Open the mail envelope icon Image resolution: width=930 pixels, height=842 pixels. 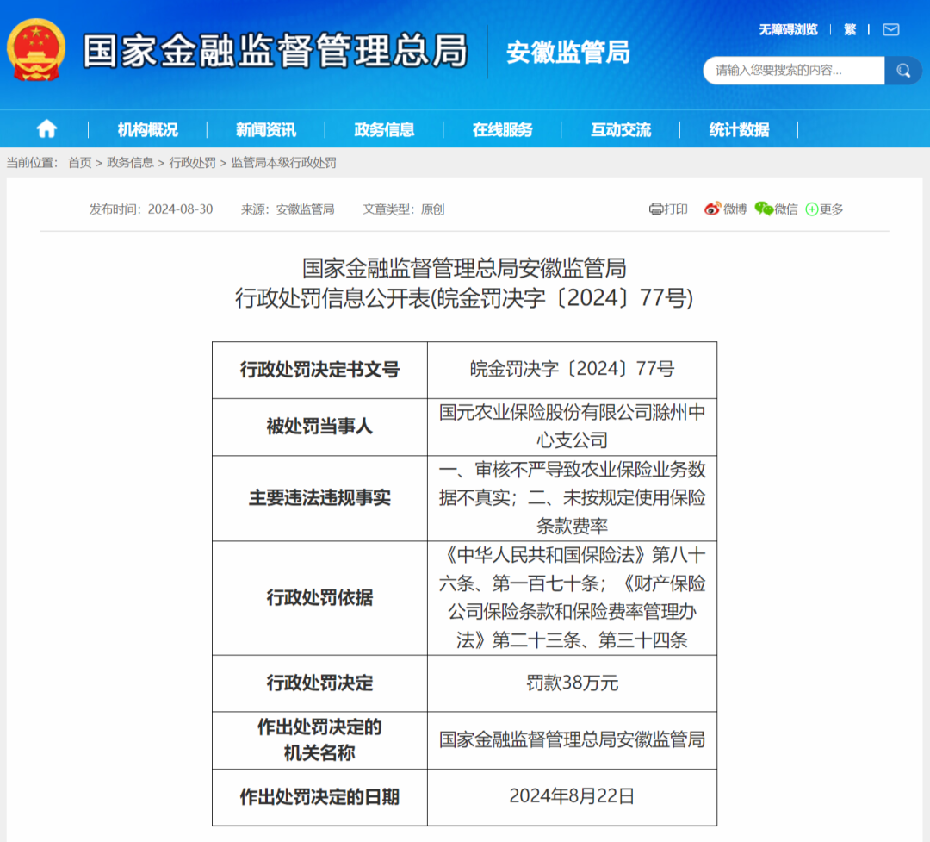tap(890, 29)
